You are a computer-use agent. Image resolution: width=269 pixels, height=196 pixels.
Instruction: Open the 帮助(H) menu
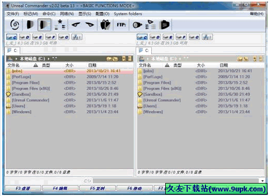click(x=256, y=14)
